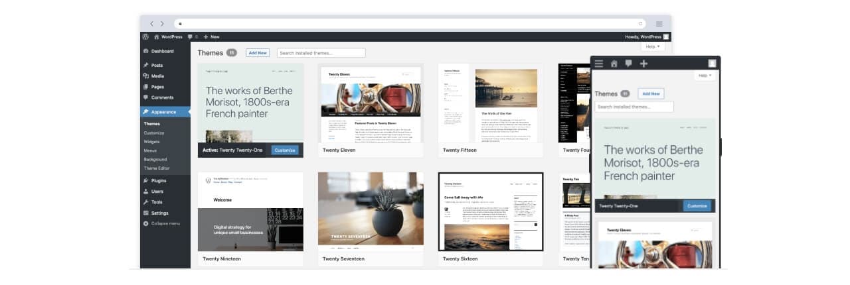
Task: Open the Twenty Ten theme thumbnail
Action: [574, 211]
